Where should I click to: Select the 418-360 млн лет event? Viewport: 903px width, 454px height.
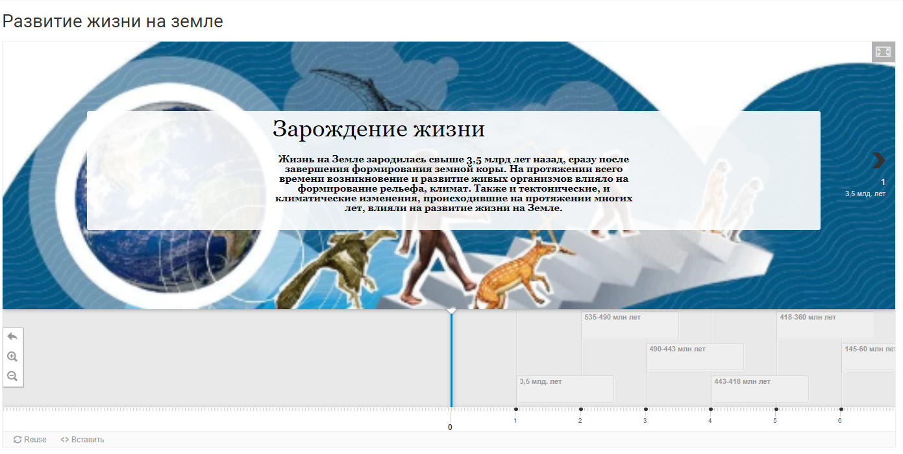[x=824, y=324]
